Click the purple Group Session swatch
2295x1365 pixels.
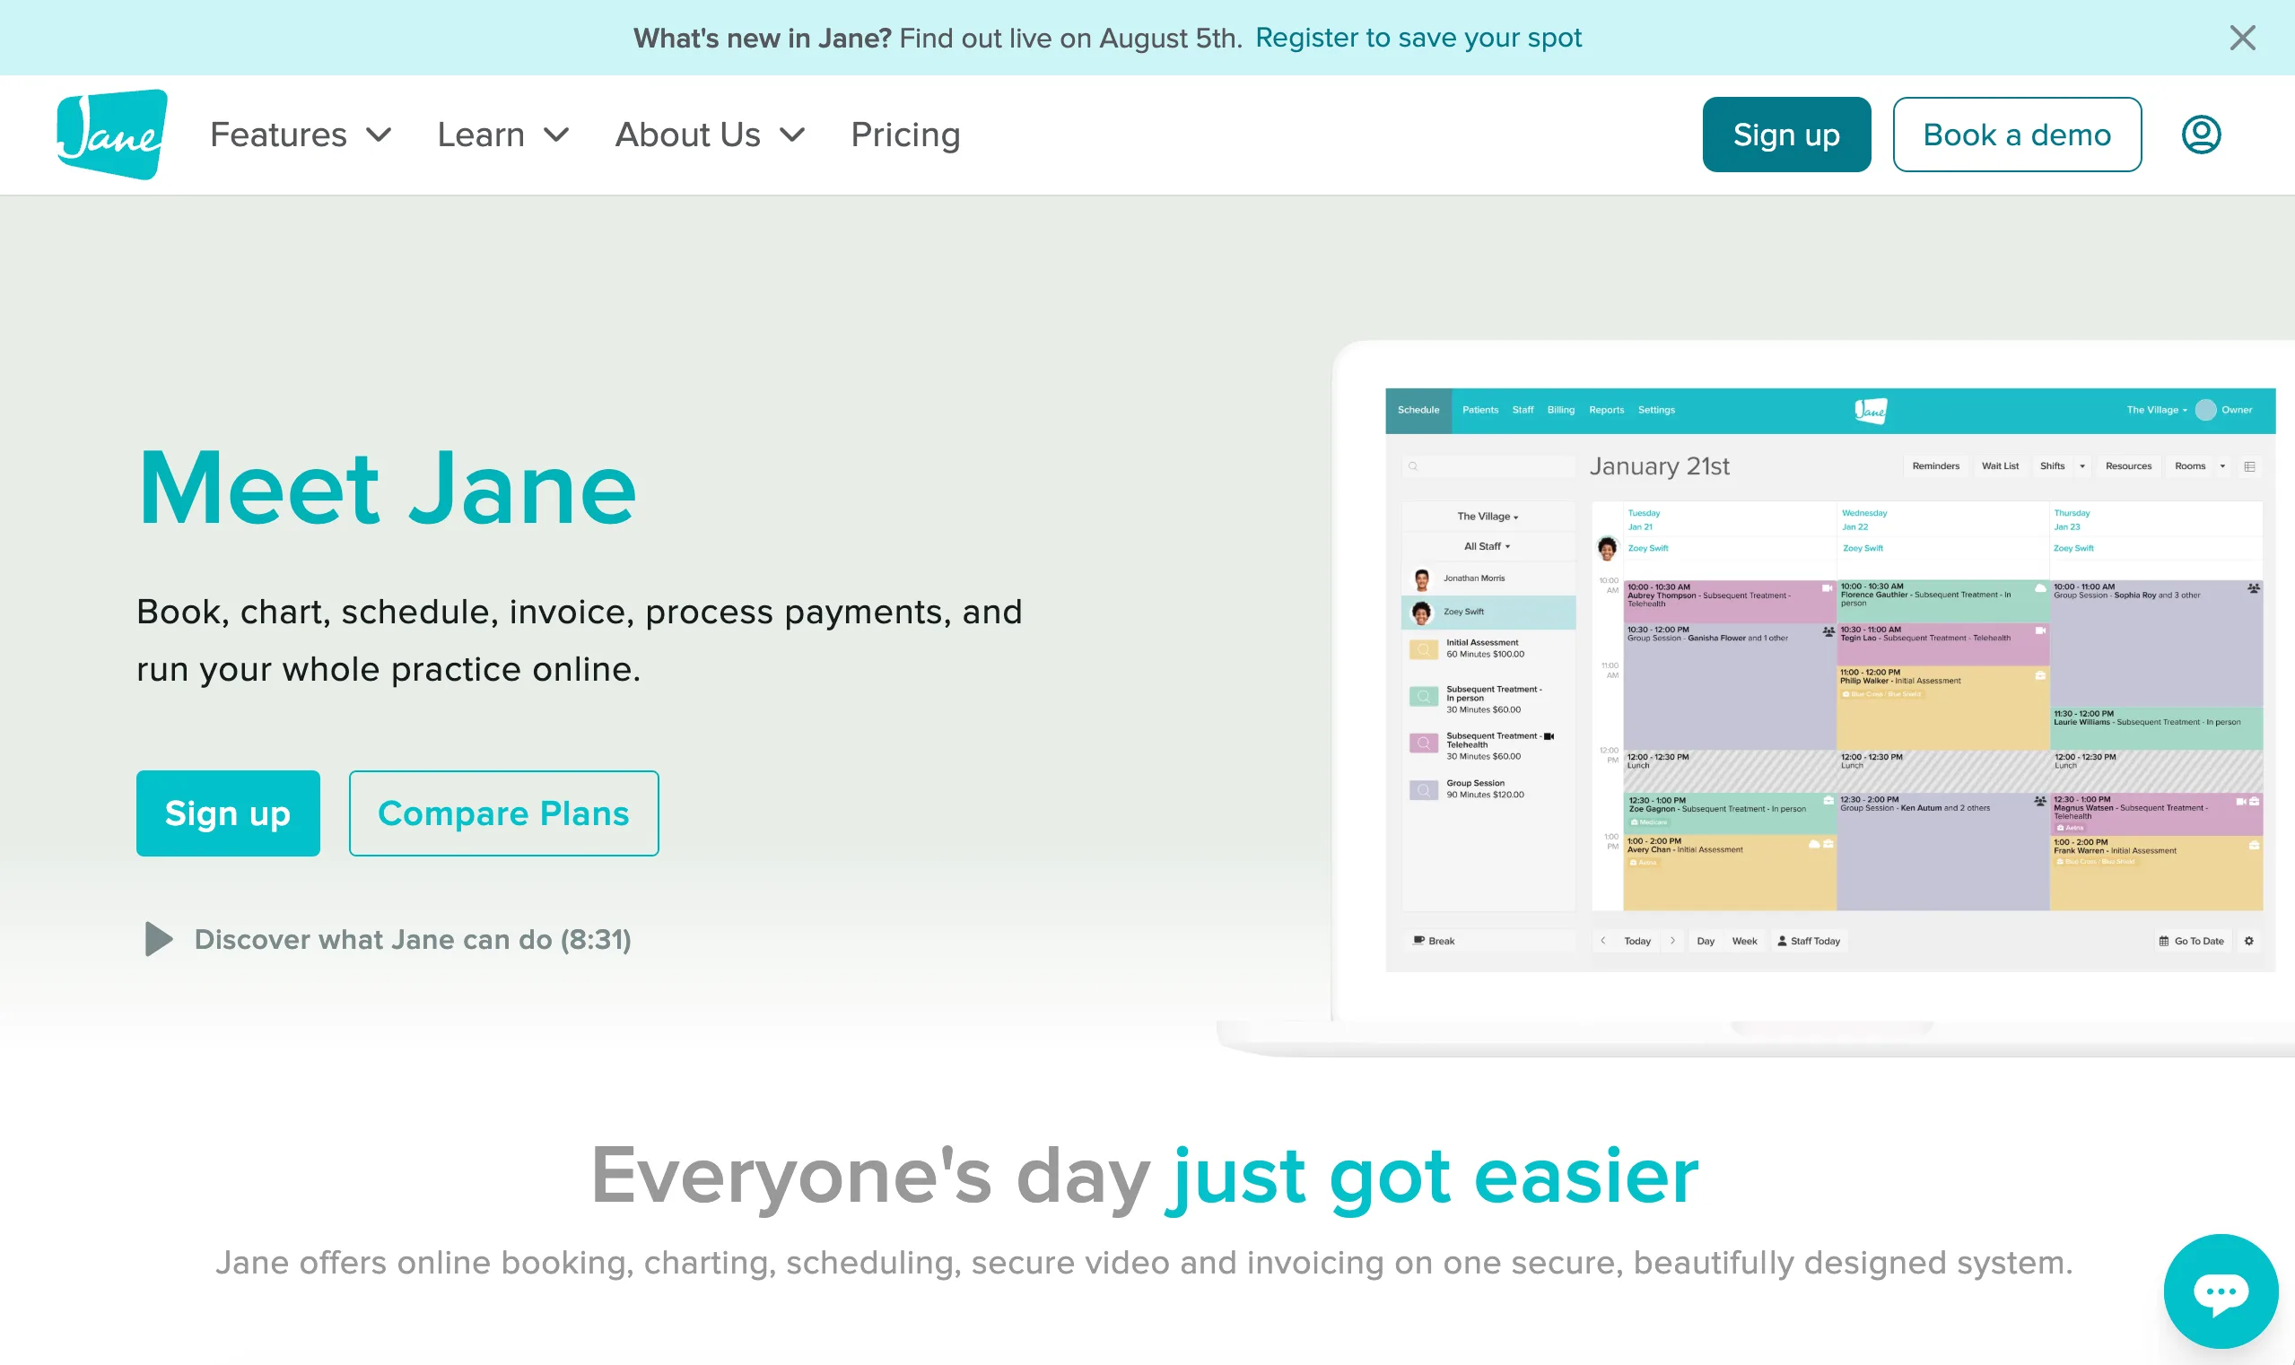point(1424,790)
